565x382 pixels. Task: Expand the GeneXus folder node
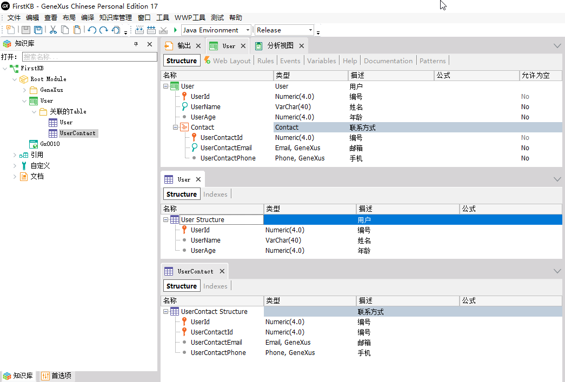(x=24, y=90)
